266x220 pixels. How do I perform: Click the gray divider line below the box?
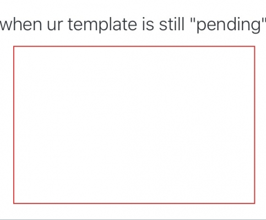tap(133, 219)
